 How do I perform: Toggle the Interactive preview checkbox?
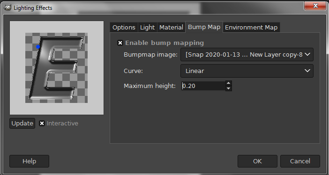click(42, 124)
